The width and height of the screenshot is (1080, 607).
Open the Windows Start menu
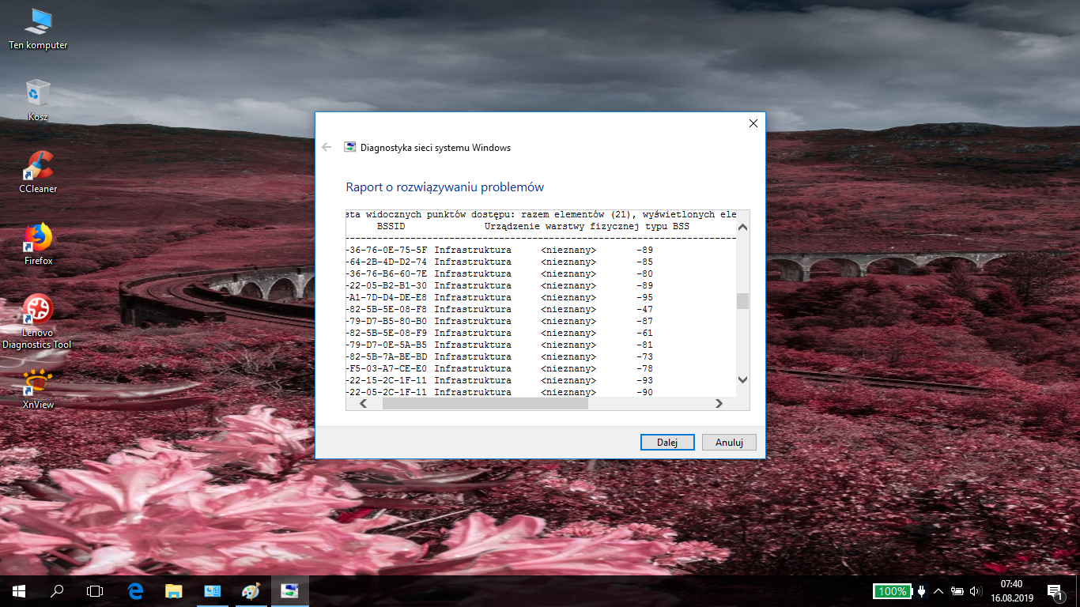[x=19, y=590]
